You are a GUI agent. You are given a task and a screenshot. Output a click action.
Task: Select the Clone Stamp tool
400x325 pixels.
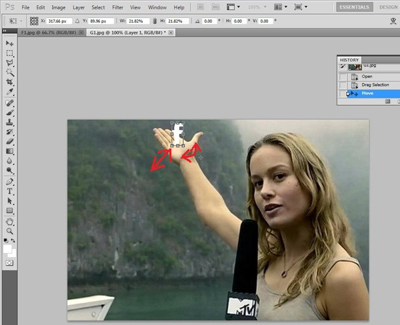[9, 123]
